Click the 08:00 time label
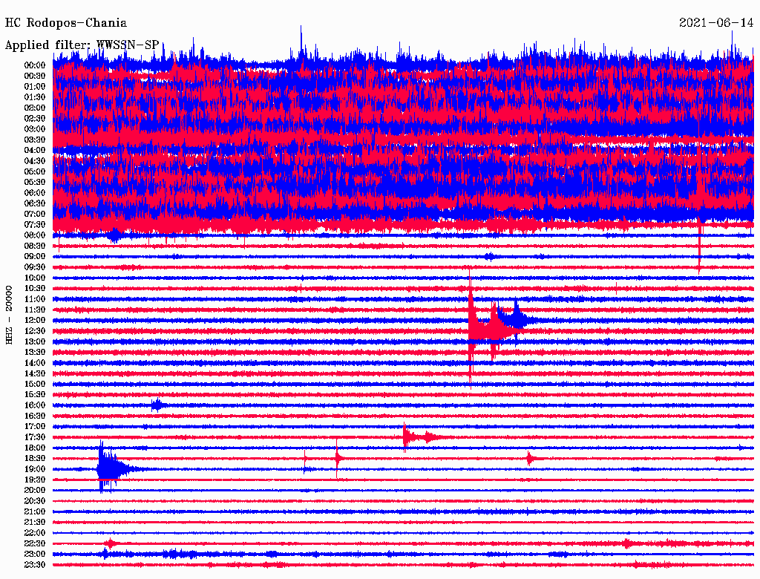Viewport: 760px width, 579px height. tap(35, 235)
